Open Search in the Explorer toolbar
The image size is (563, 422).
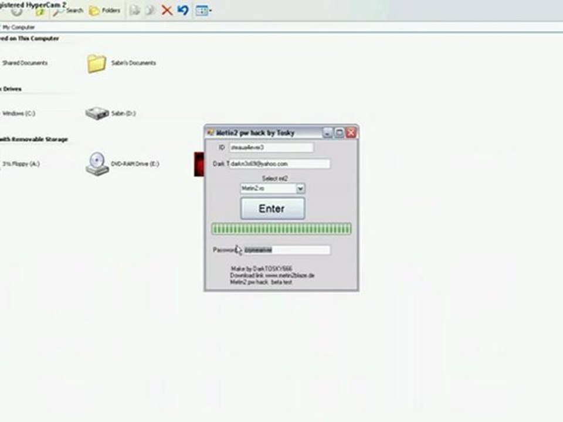pyautogui.click(x=68, y=11)
